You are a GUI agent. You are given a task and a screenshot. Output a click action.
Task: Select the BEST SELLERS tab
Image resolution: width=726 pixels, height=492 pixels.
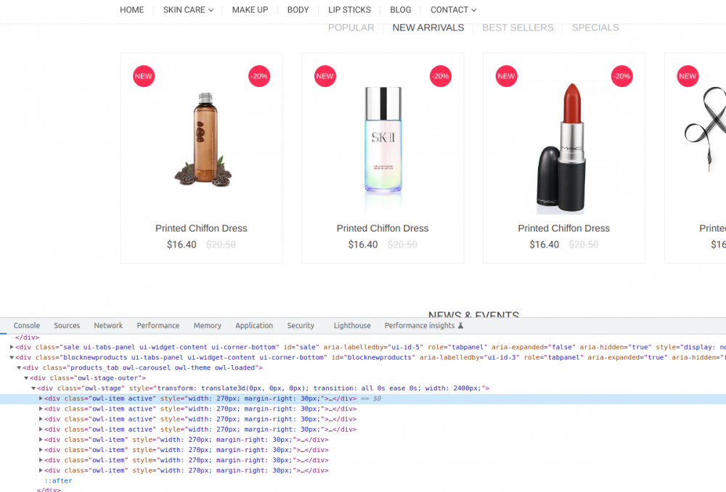tap(518, 27)
